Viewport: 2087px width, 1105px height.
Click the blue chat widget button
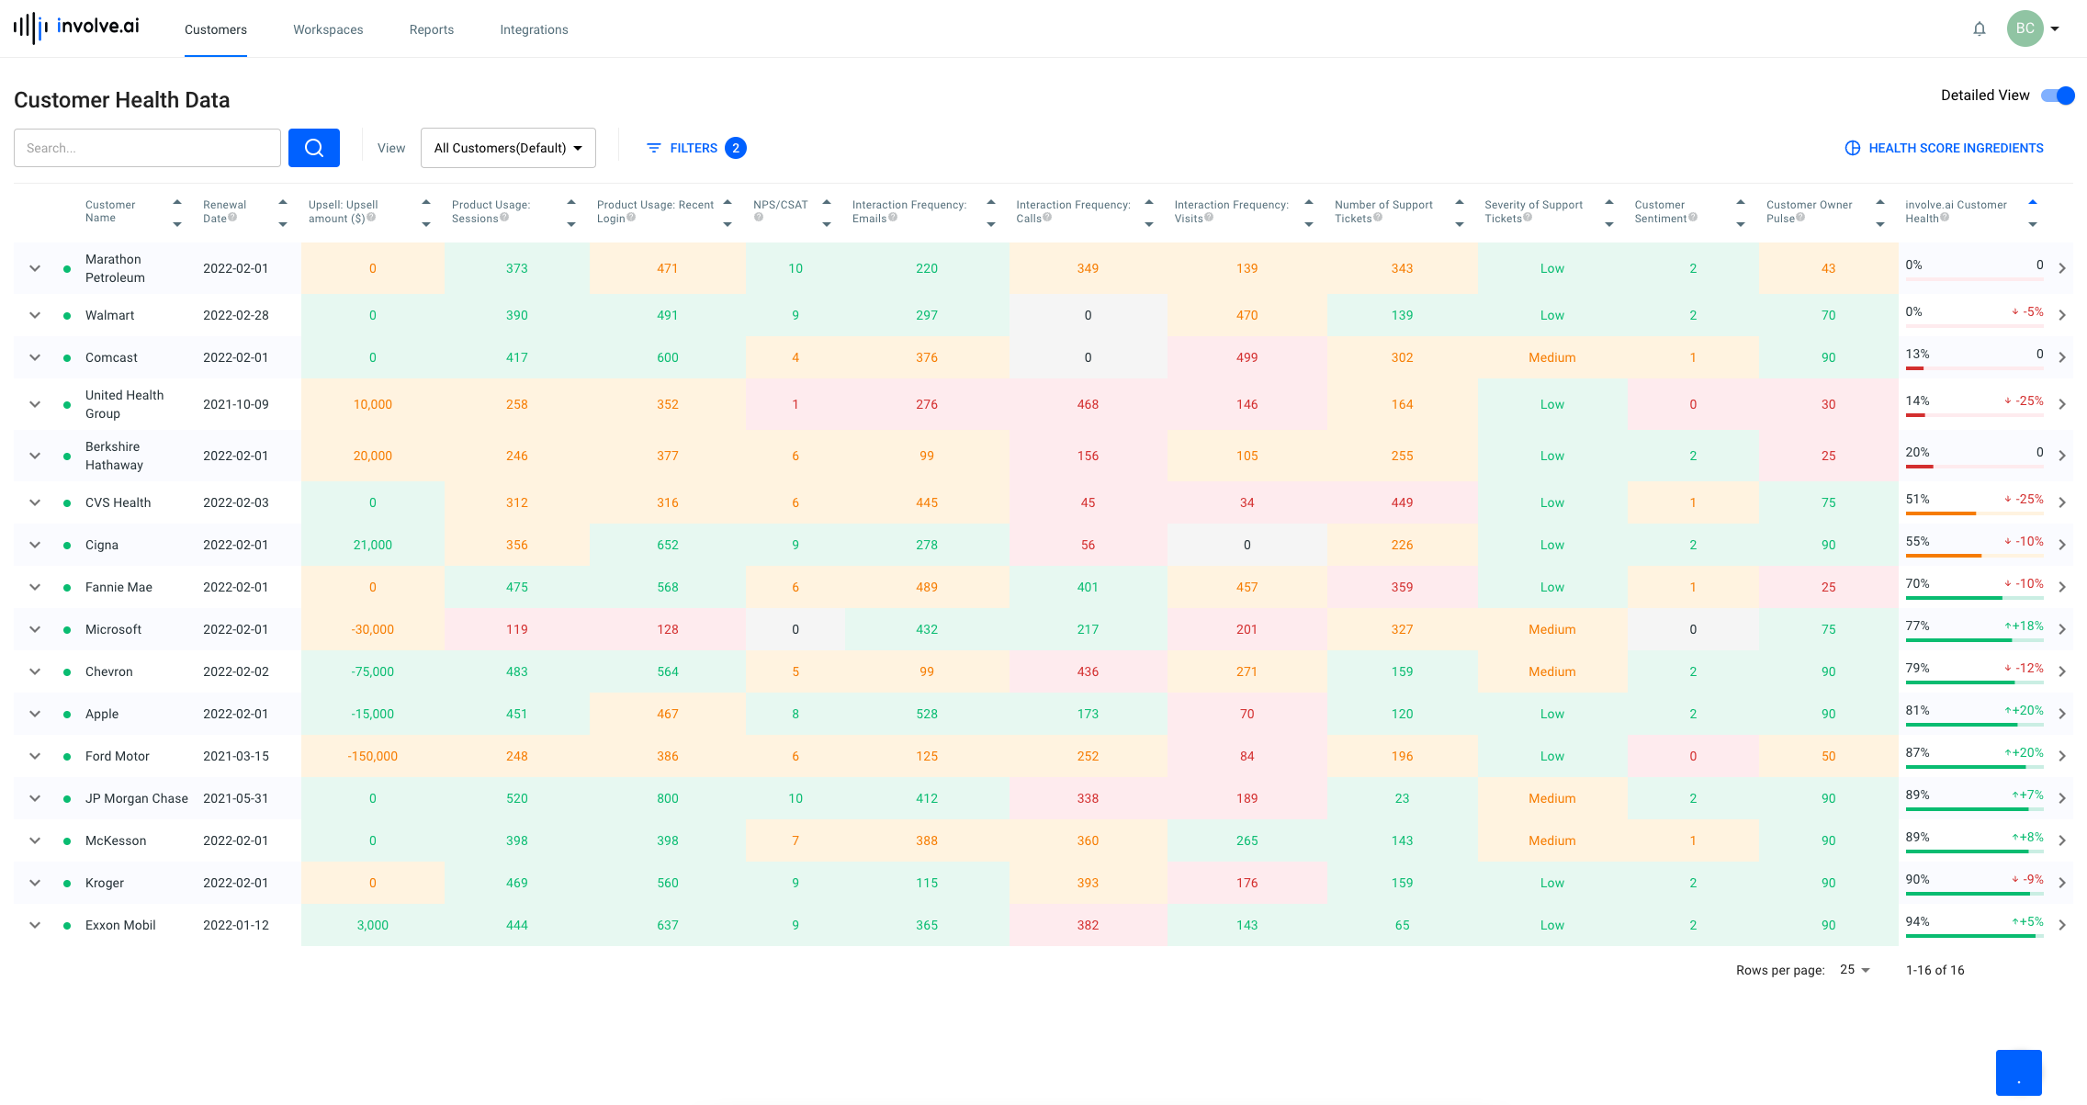(2019, 1073)
